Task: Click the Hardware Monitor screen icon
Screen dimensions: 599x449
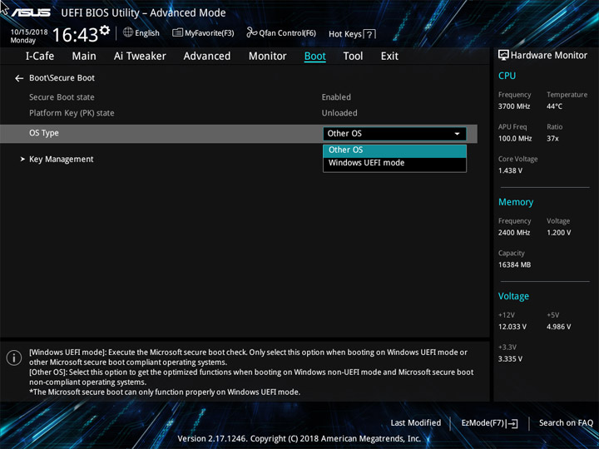Action: pos(503,55)
